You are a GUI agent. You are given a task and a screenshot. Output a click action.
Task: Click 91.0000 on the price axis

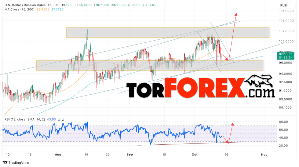[x=286, y=91]
